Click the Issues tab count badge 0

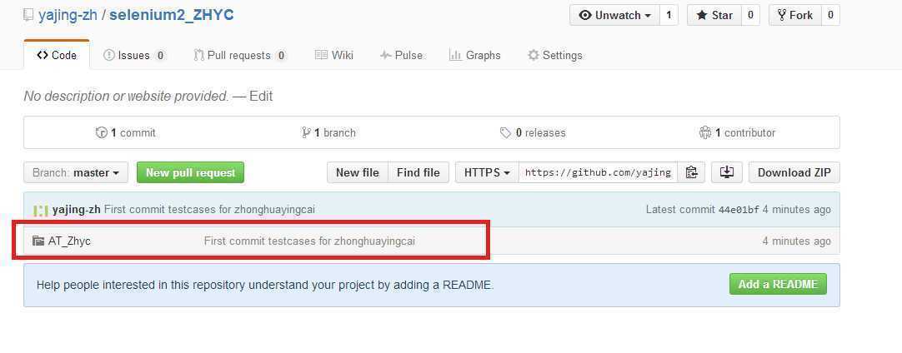161,56
